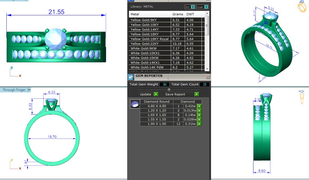Click green arrow for 1.65 X 1.65 diamond
This screenshot has height=180, width=309.
(x=199, y=115)
